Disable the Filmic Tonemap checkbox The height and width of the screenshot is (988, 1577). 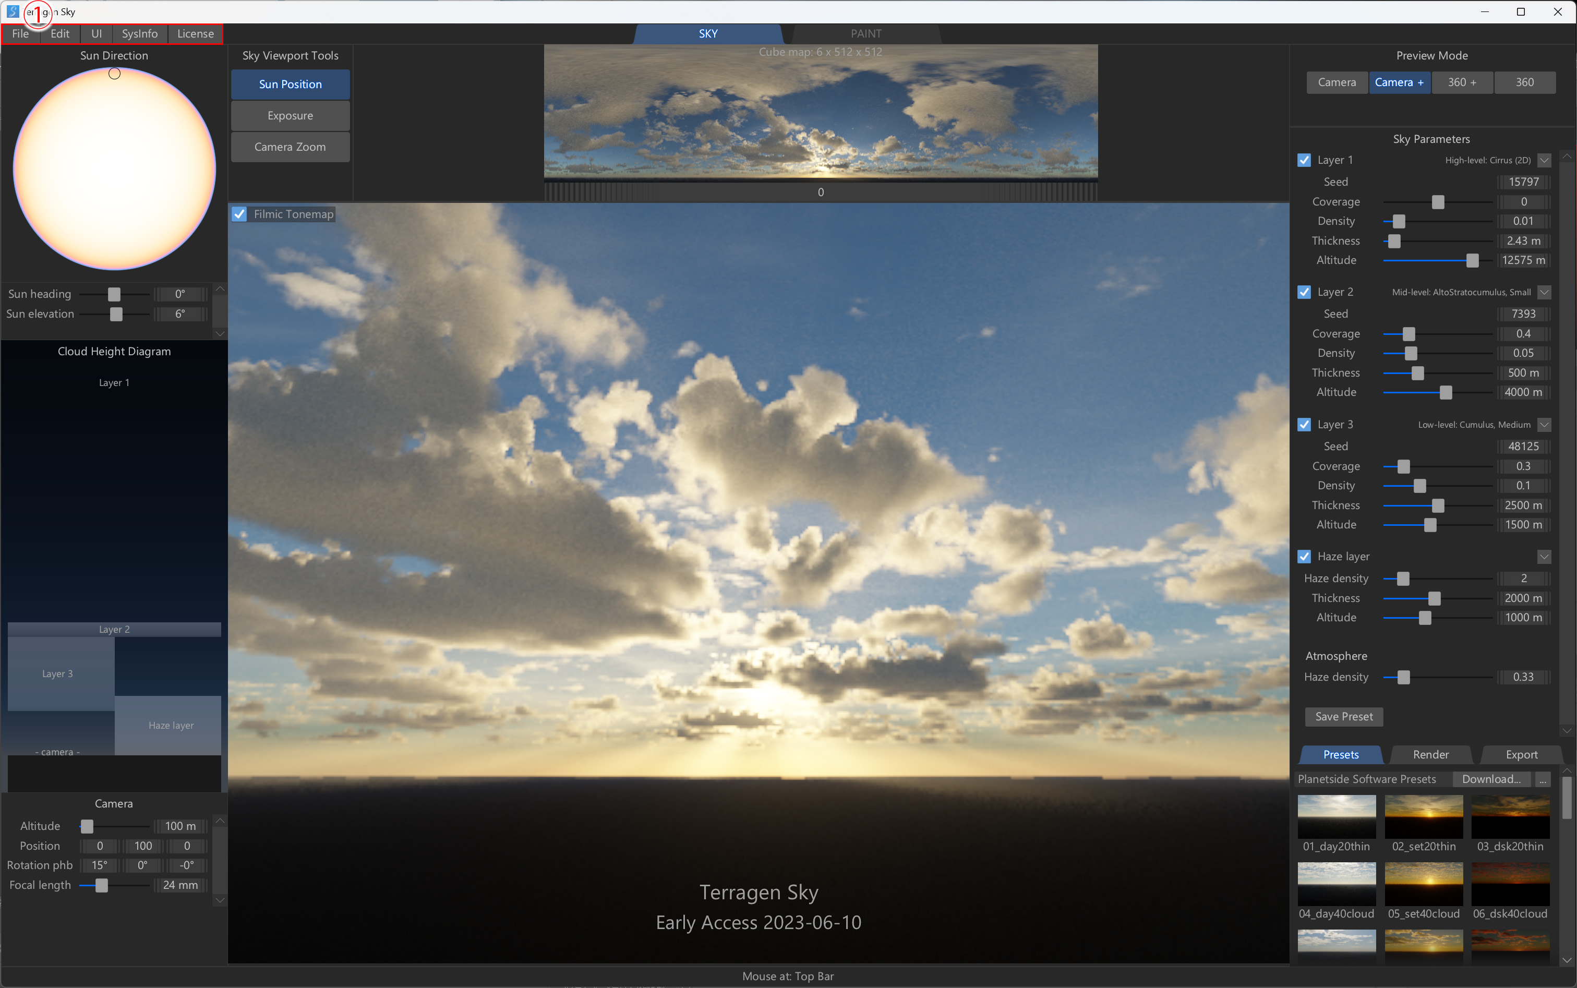click(240, 214)
